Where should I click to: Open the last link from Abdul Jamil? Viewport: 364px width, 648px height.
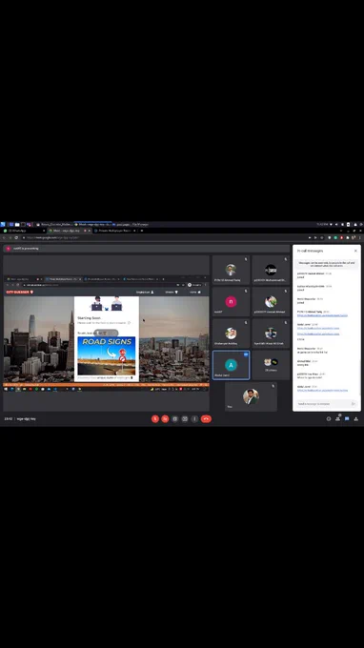coord(323,390)
